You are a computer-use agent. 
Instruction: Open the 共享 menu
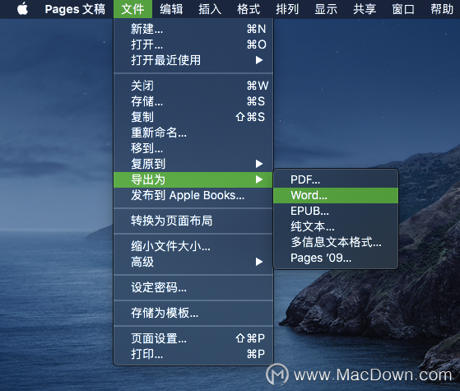(x=365, y=9)
